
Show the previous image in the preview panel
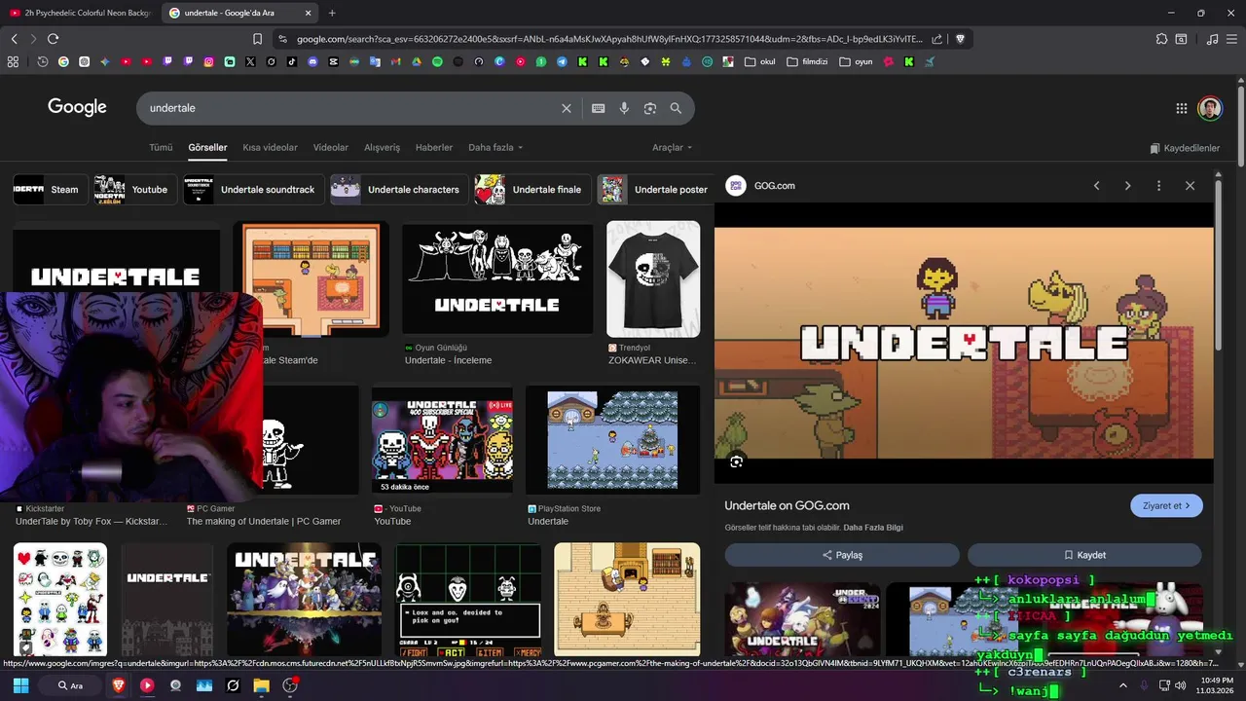pos(1097,185)
